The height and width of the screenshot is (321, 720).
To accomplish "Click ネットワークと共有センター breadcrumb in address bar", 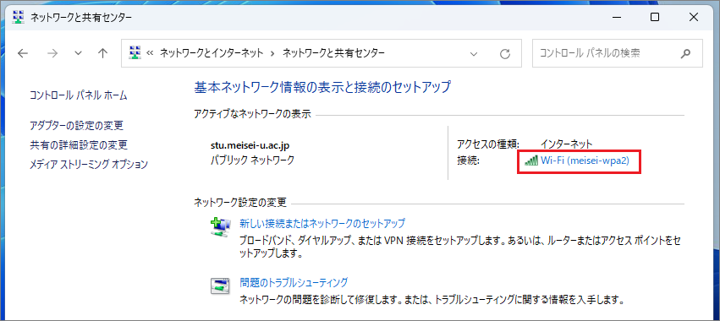I will (x=333, y=53).
